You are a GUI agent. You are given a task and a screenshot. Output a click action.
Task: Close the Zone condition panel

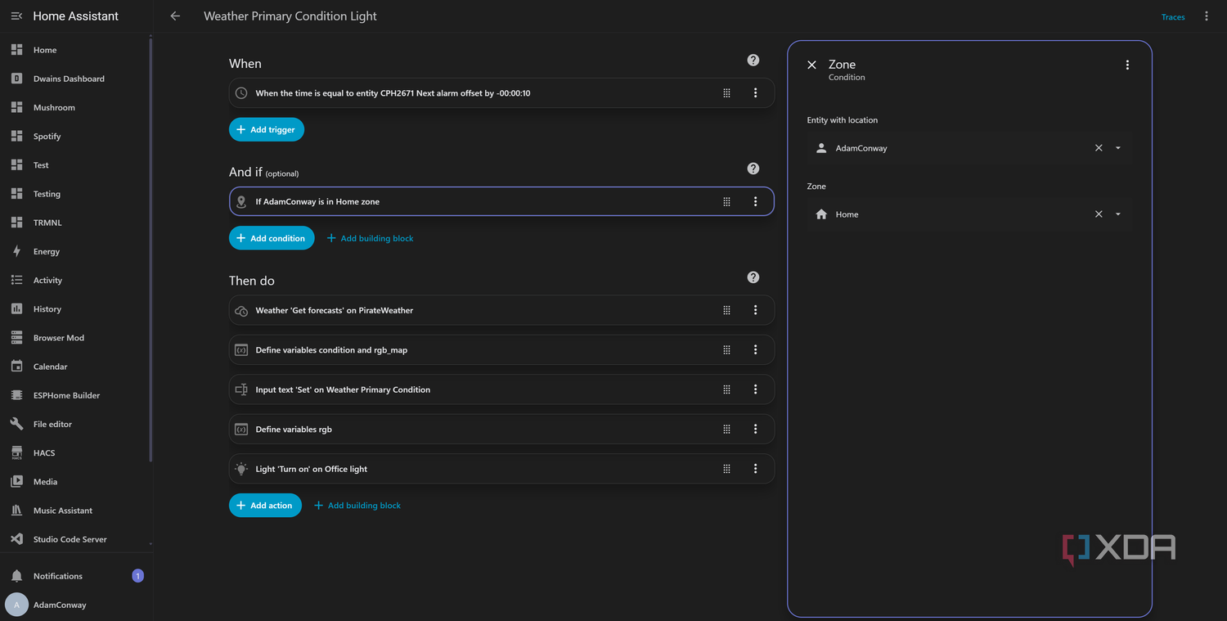(x=811, y=65)
